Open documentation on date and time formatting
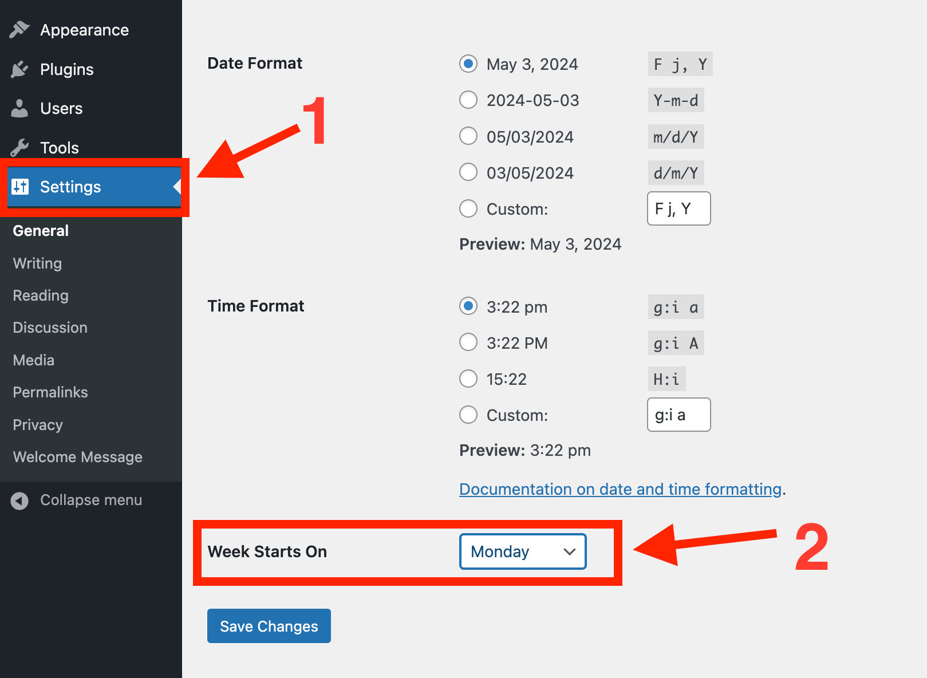 tap(620, 489)
